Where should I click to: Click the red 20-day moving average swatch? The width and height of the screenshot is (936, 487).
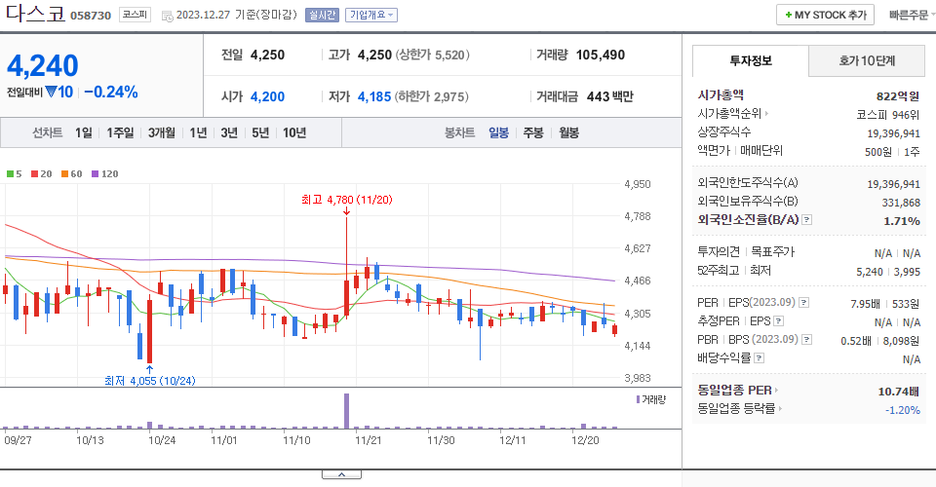pyautogui.click(x=35, y=174)
